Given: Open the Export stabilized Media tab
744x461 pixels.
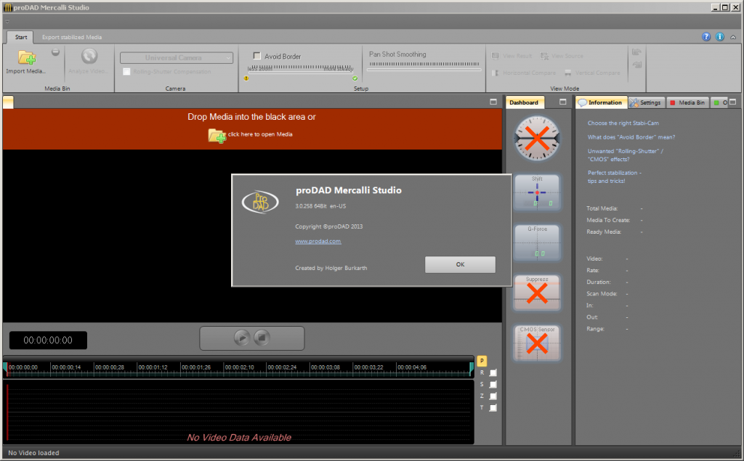Looking at the screenshot, I should (x=72, y=37).
